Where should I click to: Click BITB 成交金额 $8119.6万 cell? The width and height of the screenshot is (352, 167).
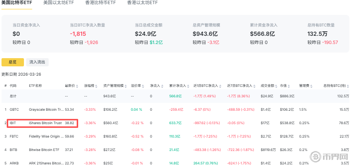pyautogui.click(x=268, y=150)
